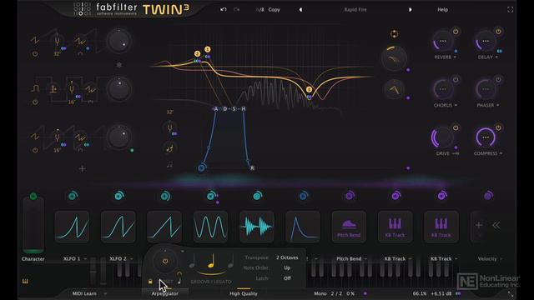Open the COMPRESS dropdown menu

[x=488, y=153]
